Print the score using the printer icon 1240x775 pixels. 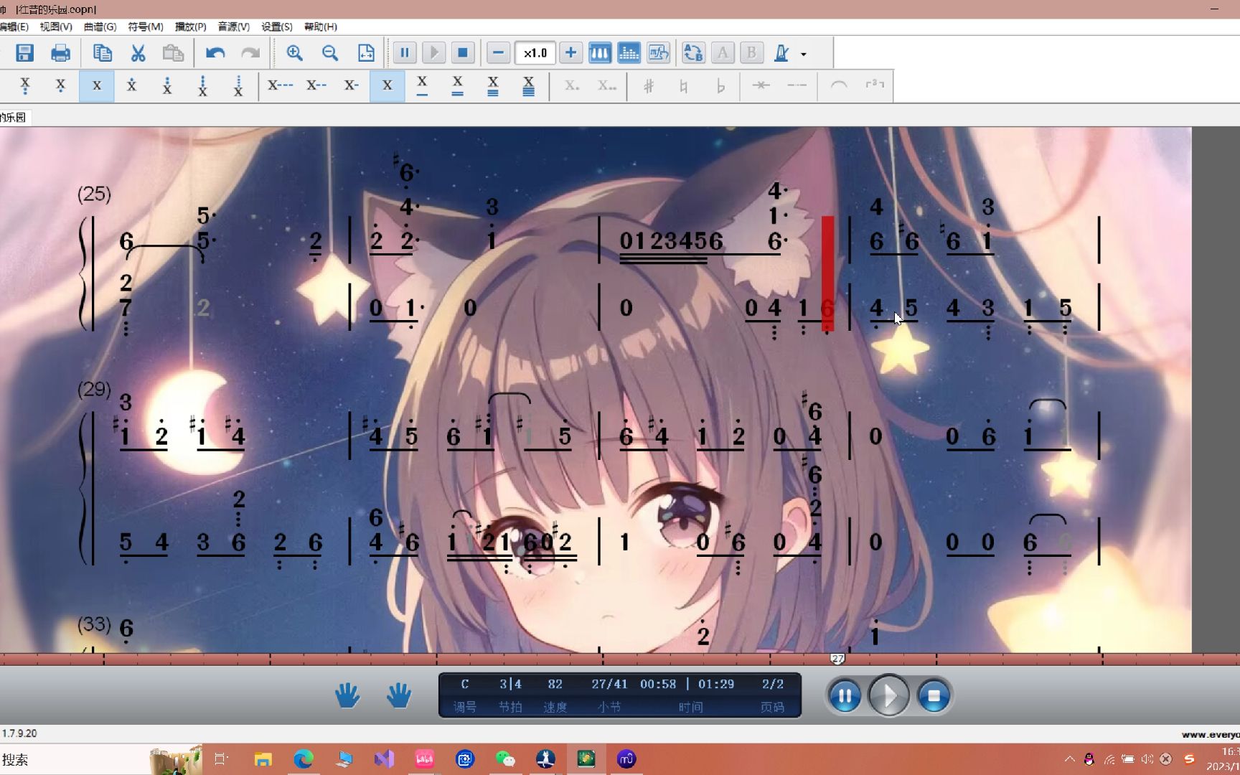click(61, 52)
